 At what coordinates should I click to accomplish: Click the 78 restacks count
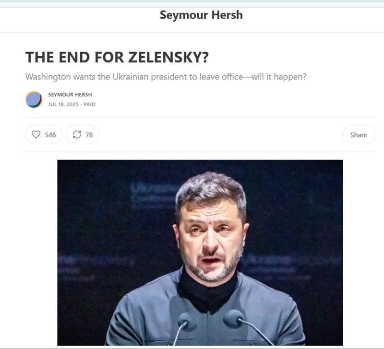89,135
